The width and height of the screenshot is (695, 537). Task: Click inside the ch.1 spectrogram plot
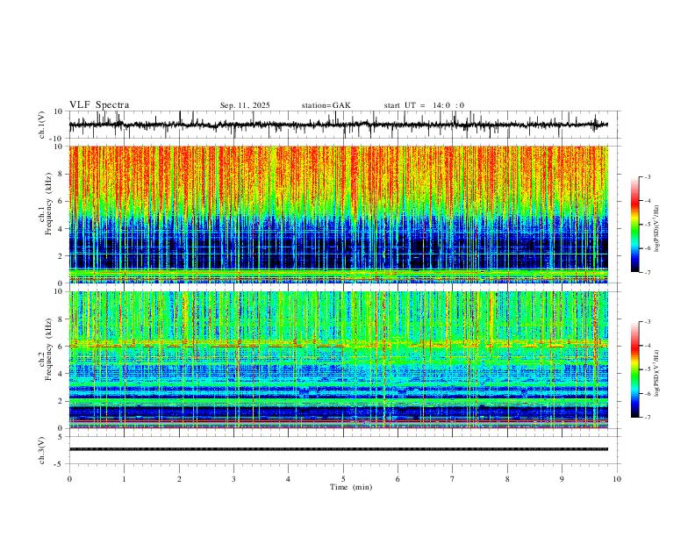click(338, 214)
